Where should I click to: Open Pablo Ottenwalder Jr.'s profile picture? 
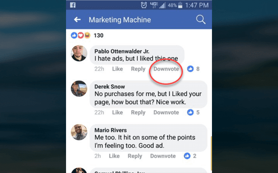click(79, 53)
